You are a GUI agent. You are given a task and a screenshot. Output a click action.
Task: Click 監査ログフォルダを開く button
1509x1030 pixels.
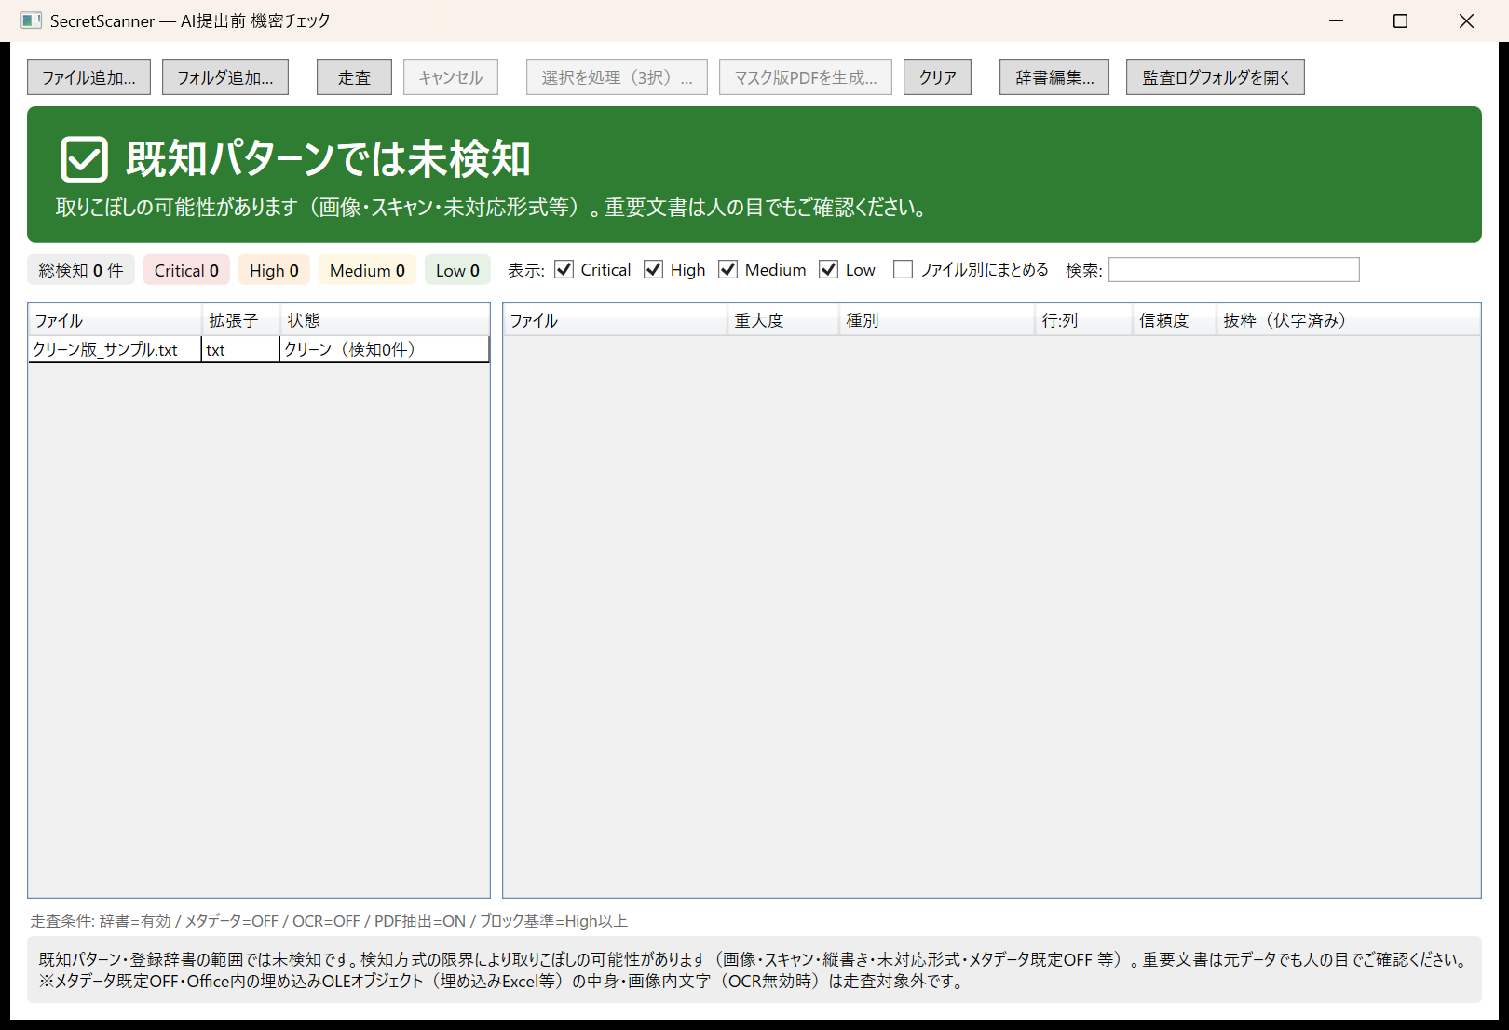tap(1216, 77)
